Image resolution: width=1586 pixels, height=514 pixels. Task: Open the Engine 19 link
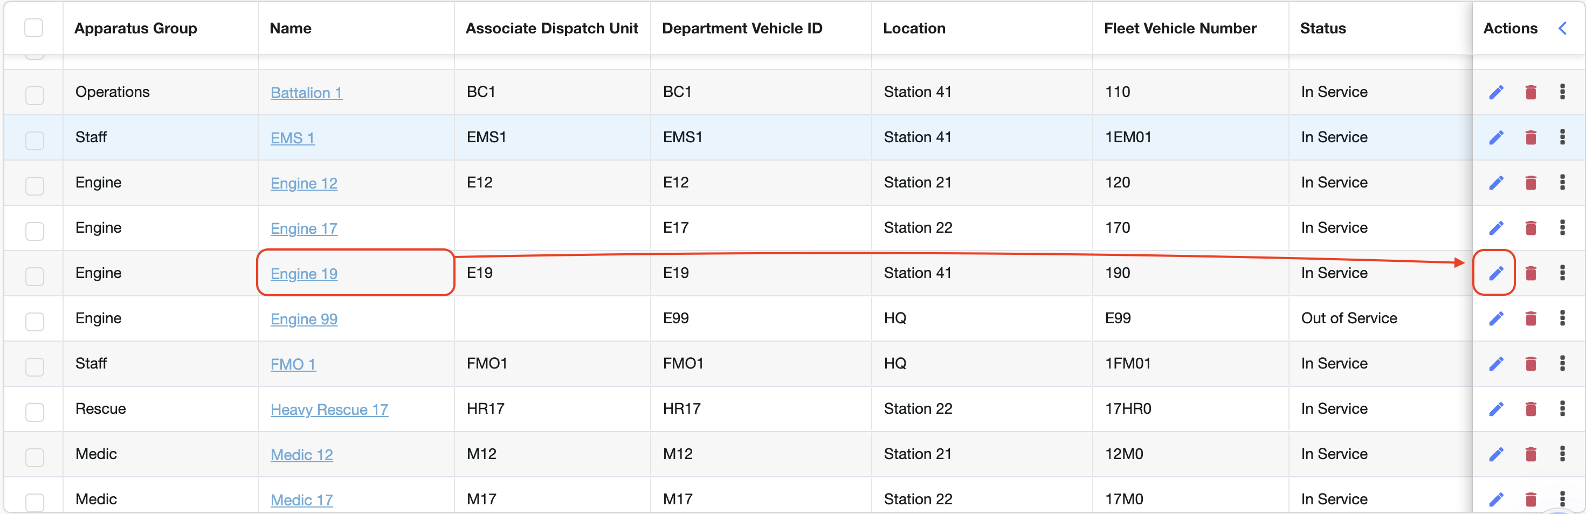coord(304,274)
